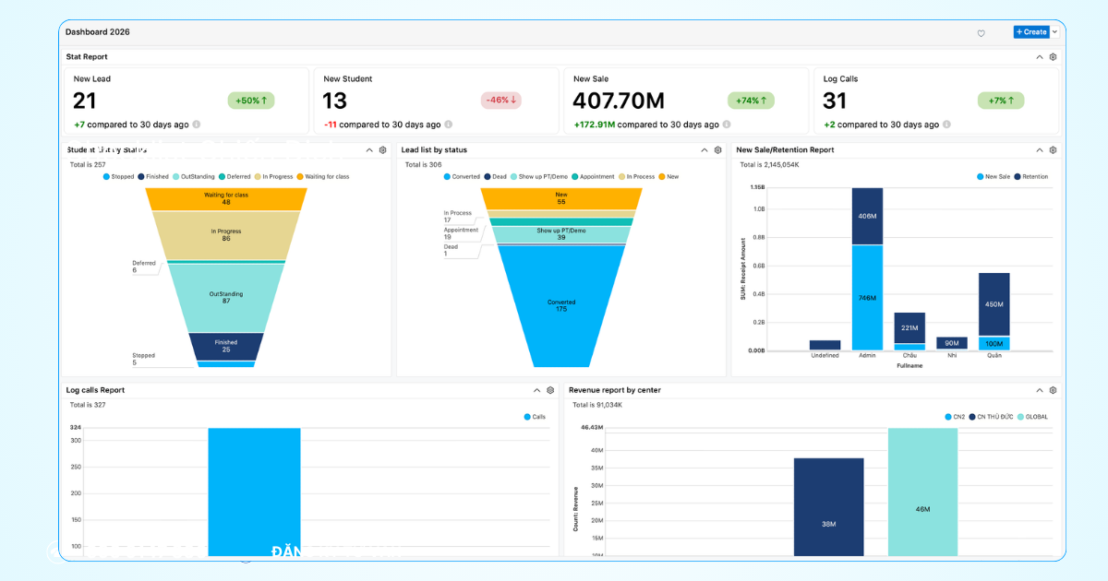
Task: Click the Converted 175 funnel segment
Action: tap(561, 306)
